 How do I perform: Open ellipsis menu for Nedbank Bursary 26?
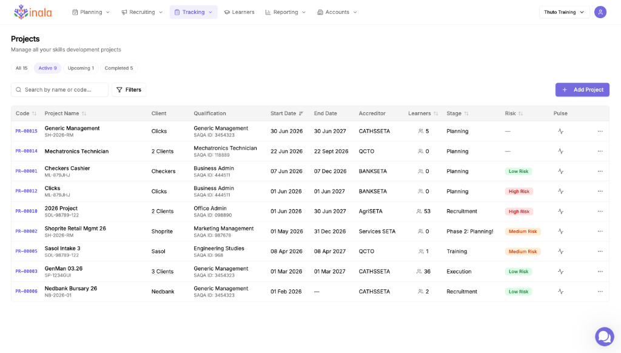click(600, 291)
